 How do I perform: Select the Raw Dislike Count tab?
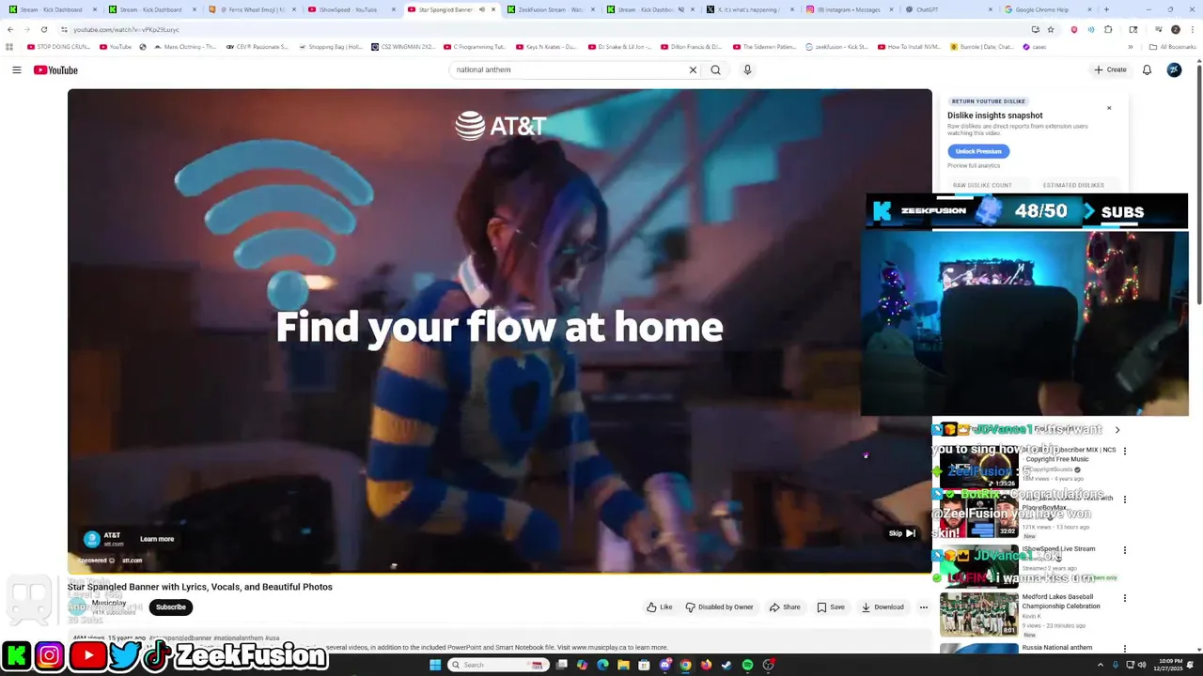(x=982, y=185)
